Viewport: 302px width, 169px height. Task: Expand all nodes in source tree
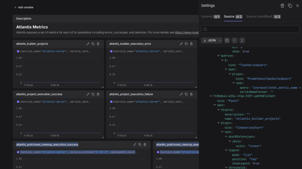pos(235,40)
